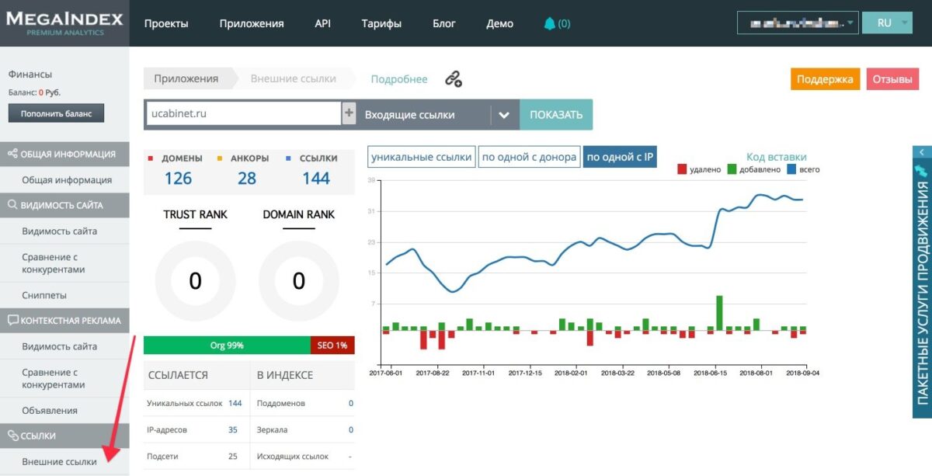Click the ПОКАЗАТЬ button
Screen dimensions: 932x476
click(x=556, y=114)
